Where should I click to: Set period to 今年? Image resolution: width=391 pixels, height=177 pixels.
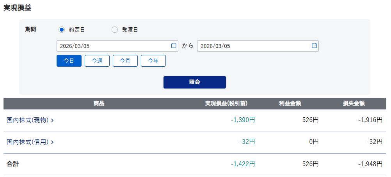(153, 61)
